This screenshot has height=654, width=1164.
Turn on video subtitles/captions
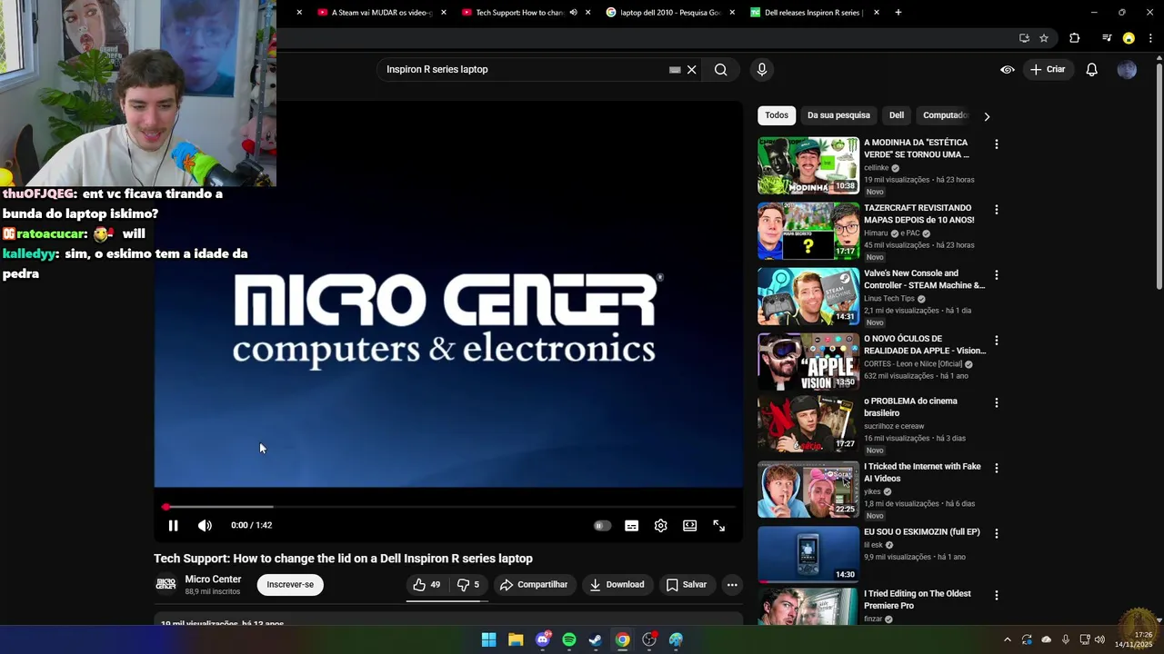(x=631, y=525)
